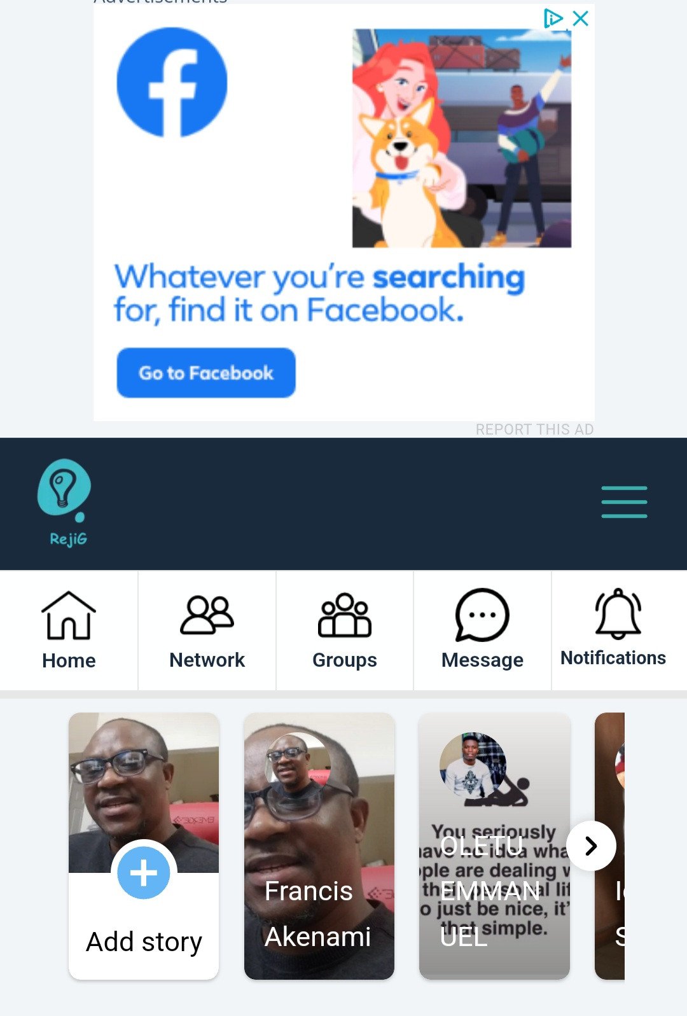Open the partially visible fourth story
The height and width of the screenshot is (1016, 687).
pyautogui.click(x=610, y=846)
